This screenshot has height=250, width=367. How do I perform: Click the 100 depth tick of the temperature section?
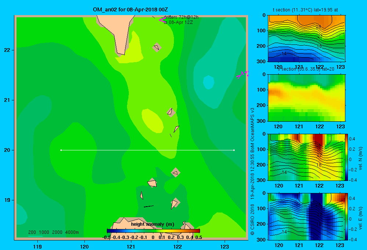261,31
